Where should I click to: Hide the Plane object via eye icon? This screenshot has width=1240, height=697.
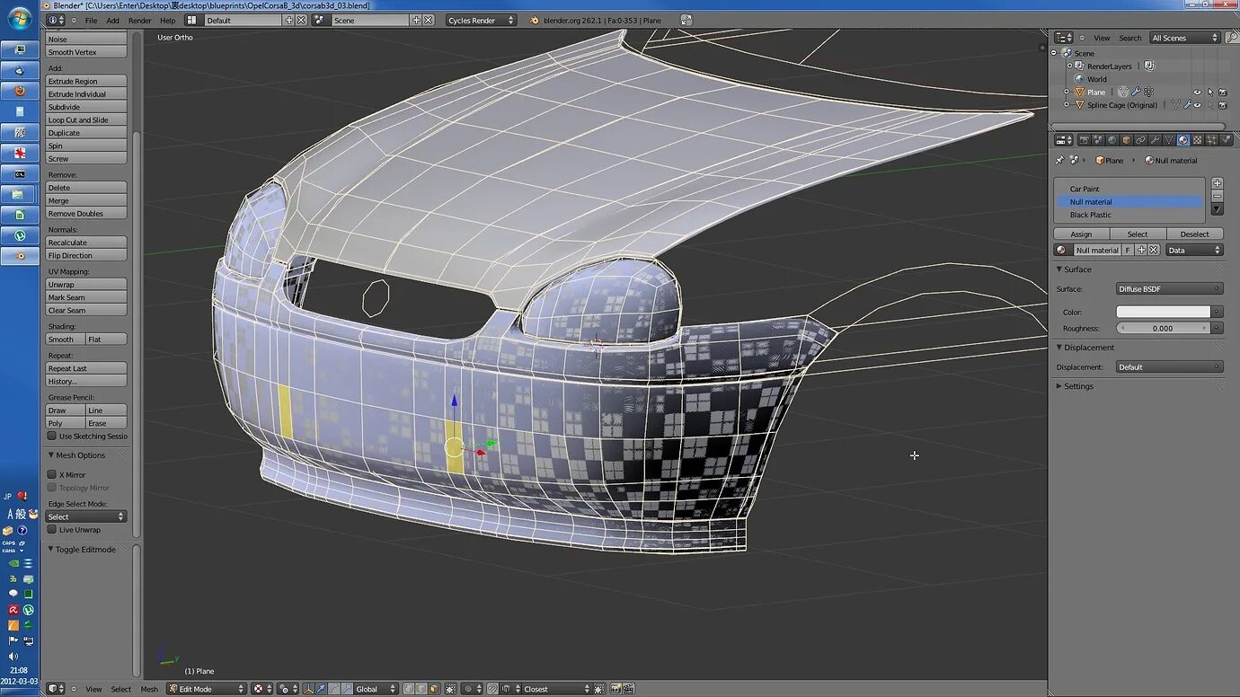tap(1197, 93)
